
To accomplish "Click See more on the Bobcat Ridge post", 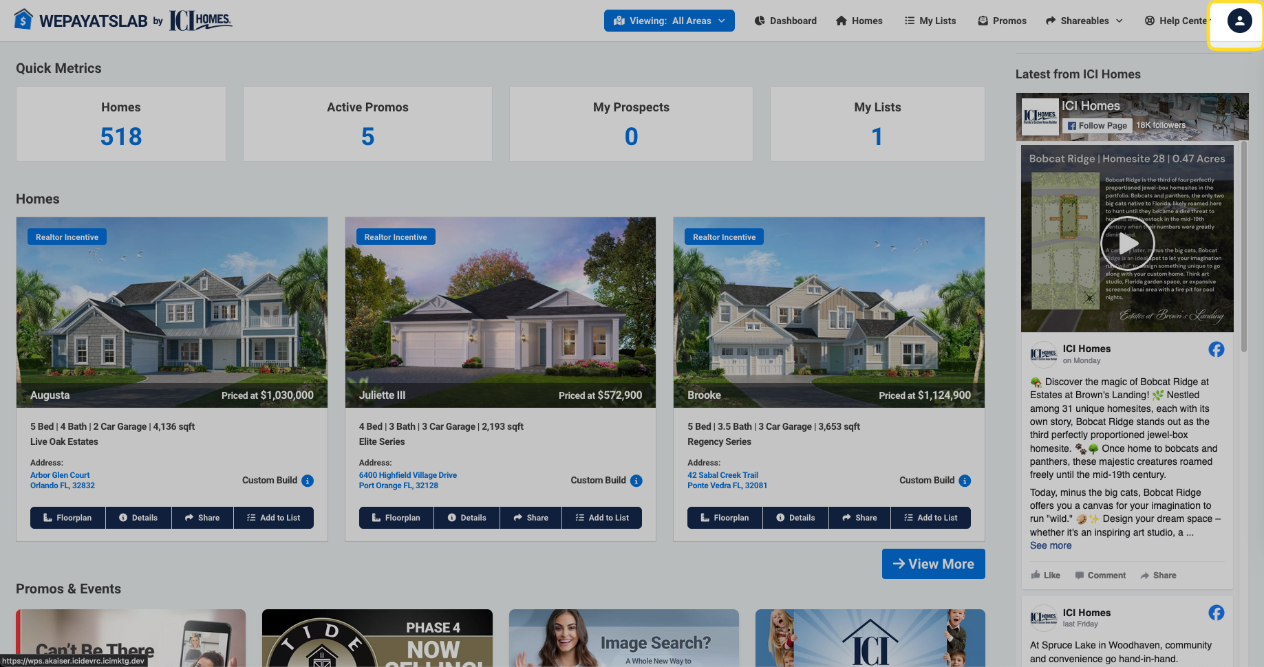I will [1051, 545].
